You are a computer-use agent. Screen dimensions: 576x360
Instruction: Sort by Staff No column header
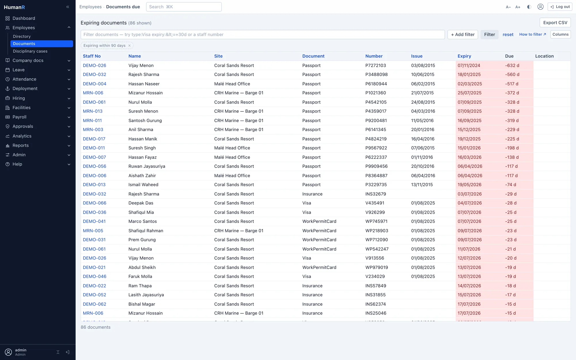[x=92, y=56]
